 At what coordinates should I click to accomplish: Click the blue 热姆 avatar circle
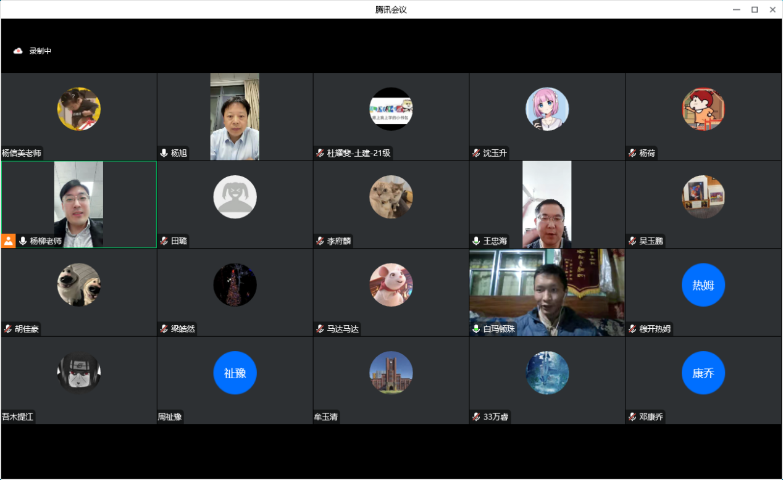pos(703,285)
